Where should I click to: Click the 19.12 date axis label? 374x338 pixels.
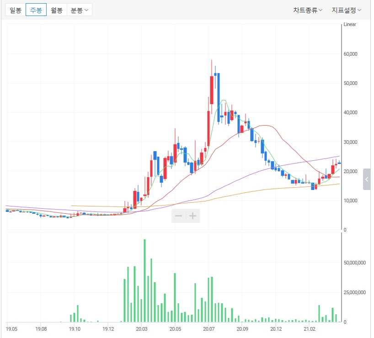point(108,329)
